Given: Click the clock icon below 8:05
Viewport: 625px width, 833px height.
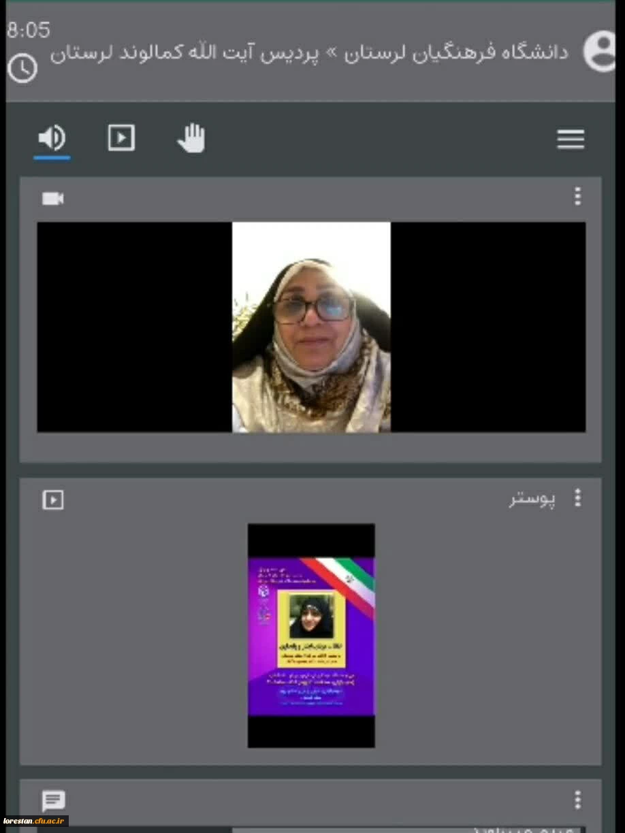Looking at the screenshot, I should [22, 68].
